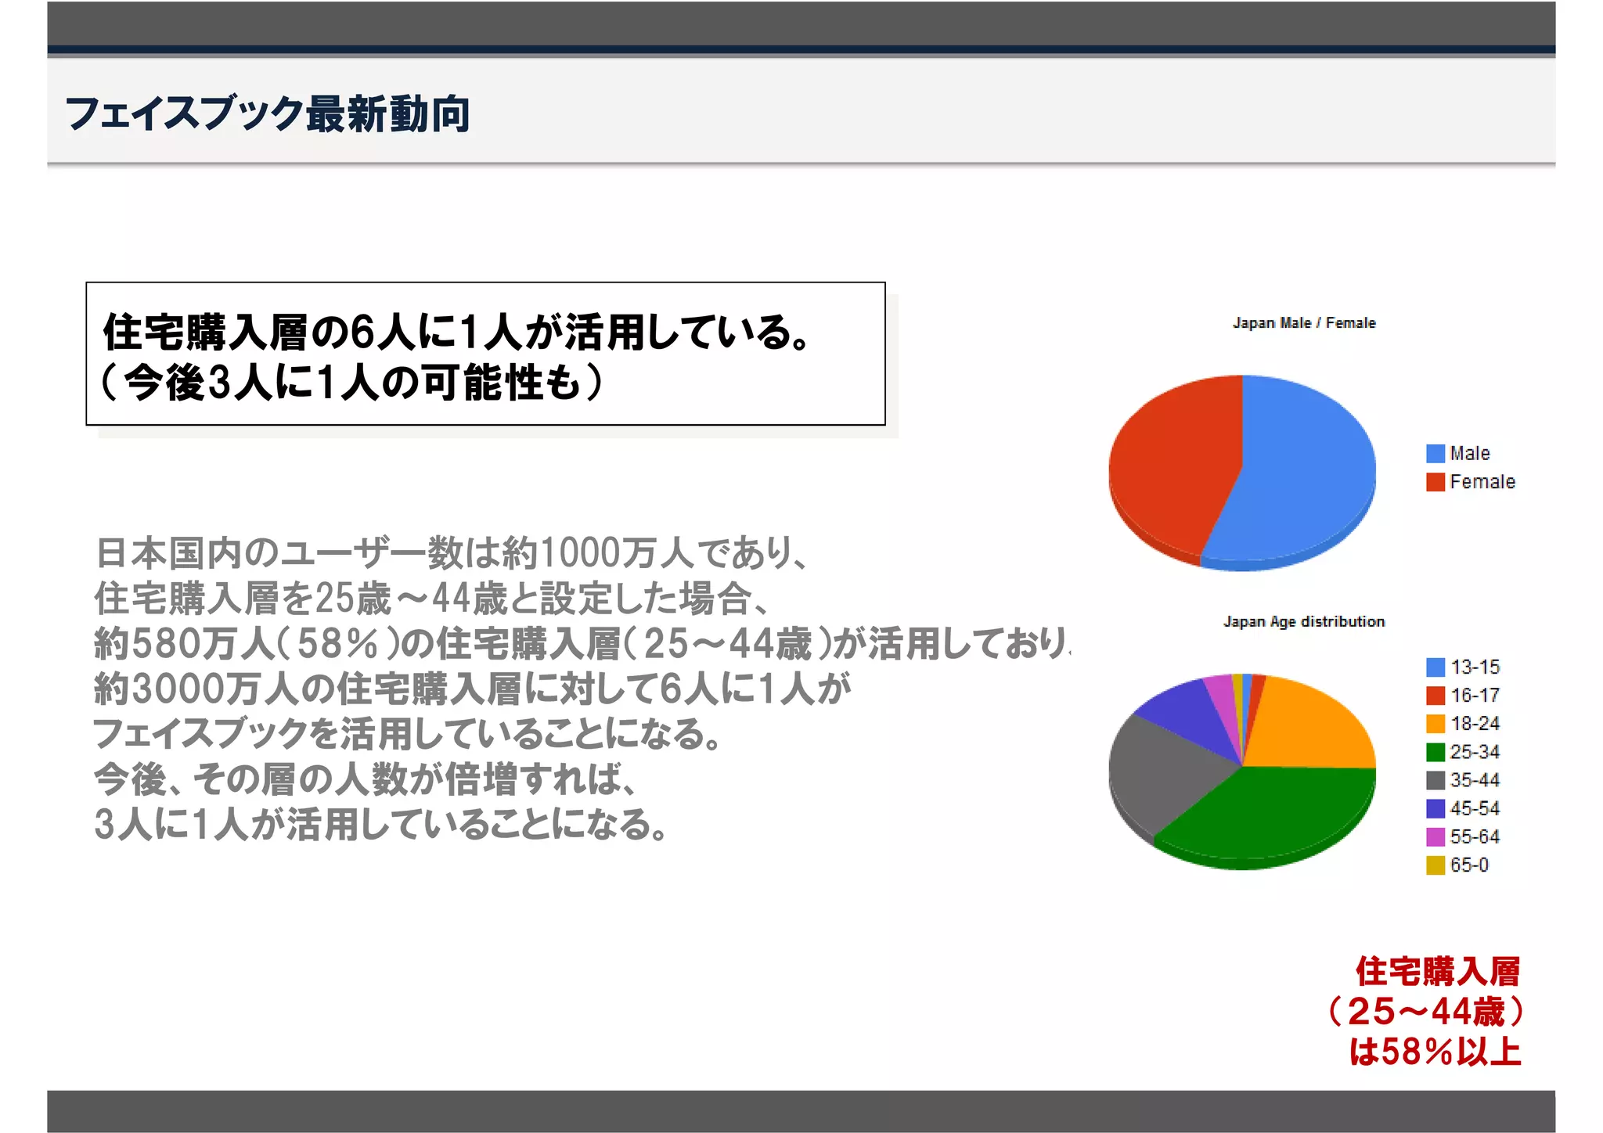
Task: Click the line （今後3人に1人の可能性も）
Action: pyautogui.click(x=352, y=383)
